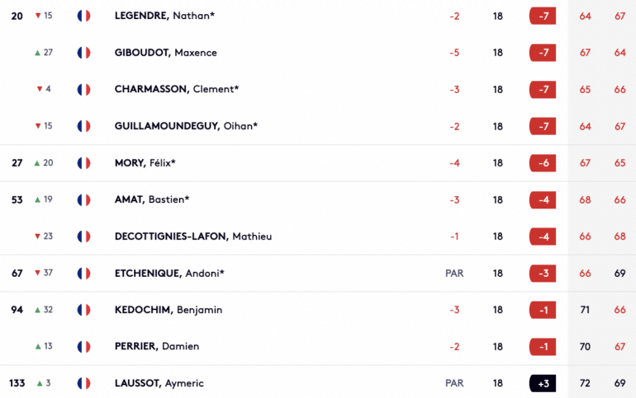
Task: Click the French flag beside LEGENDRE, Nathan
Action: point(84,16)
